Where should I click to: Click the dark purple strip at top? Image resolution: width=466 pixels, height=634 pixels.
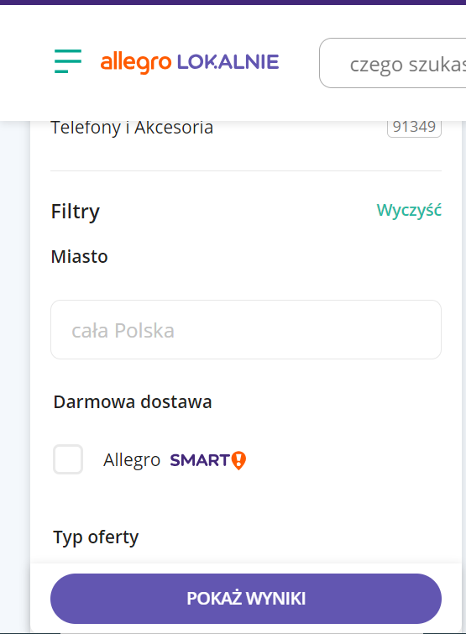click(x=233, y=3)
